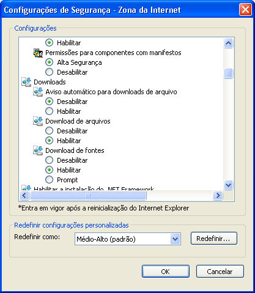
Task: Choose Prompt for Download de fontes
Action: click(49, 180)
